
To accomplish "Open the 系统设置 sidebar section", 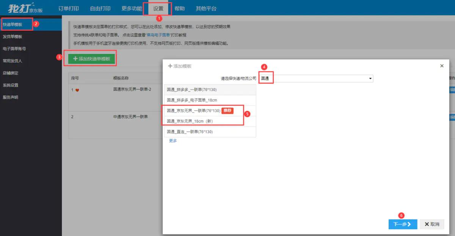I will (x=14, y=85).
